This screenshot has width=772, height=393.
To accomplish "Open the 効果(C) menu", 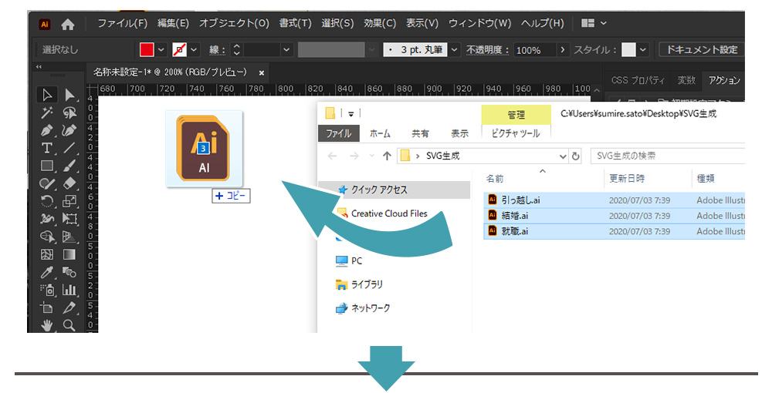I will pyautogui.click(x=380, y=23).
